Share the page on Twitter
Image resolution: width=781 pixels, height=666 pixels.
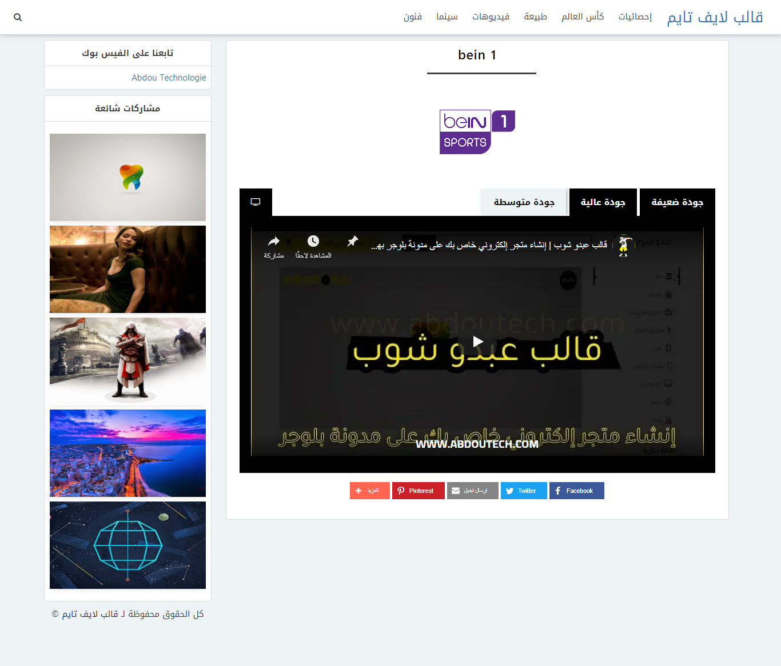point(524,491)
